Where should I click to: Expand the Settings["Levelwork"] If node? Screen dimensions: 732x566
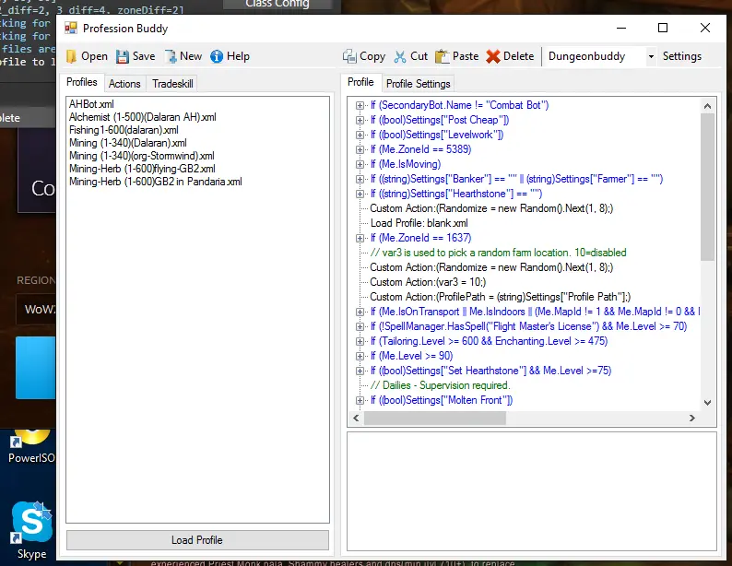(x=360, y=135)
